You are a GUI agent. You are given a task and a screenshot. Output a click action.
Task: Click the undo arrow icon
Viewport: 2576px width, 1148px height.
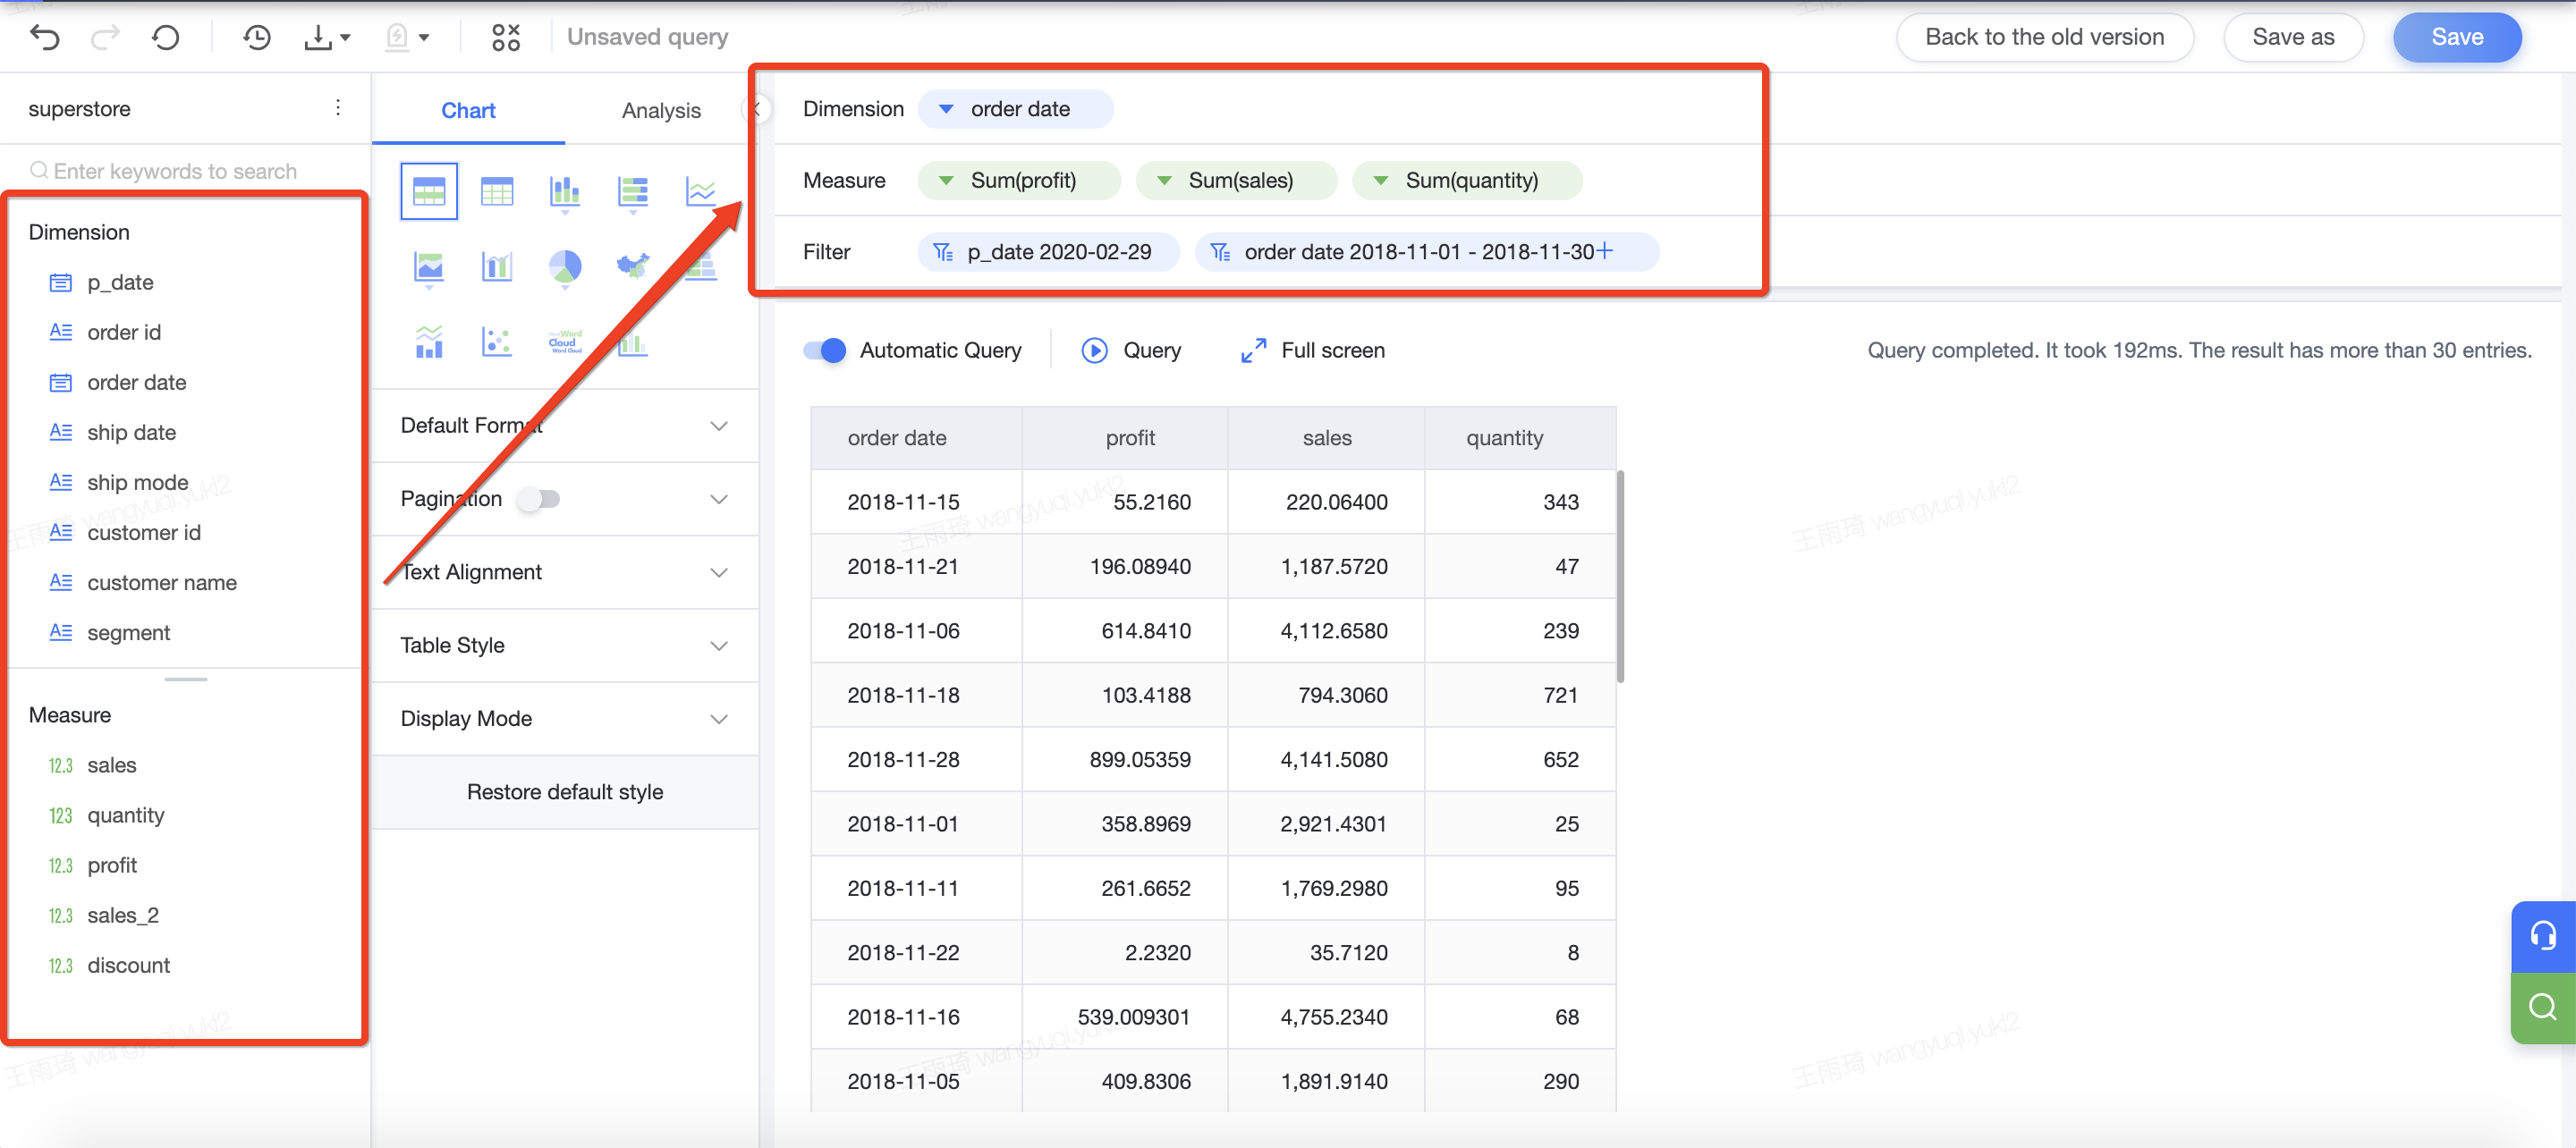[45, 37]
